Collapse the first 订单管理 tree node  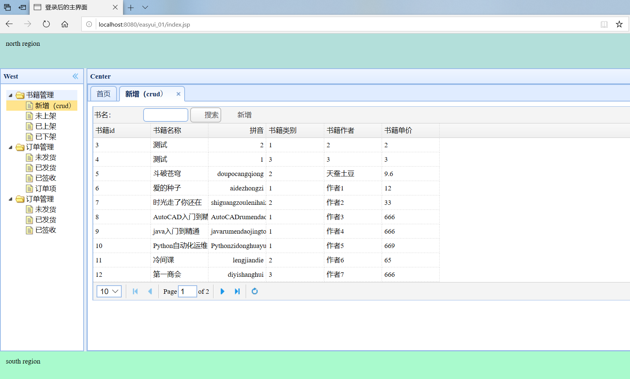[x=10, y=147]
